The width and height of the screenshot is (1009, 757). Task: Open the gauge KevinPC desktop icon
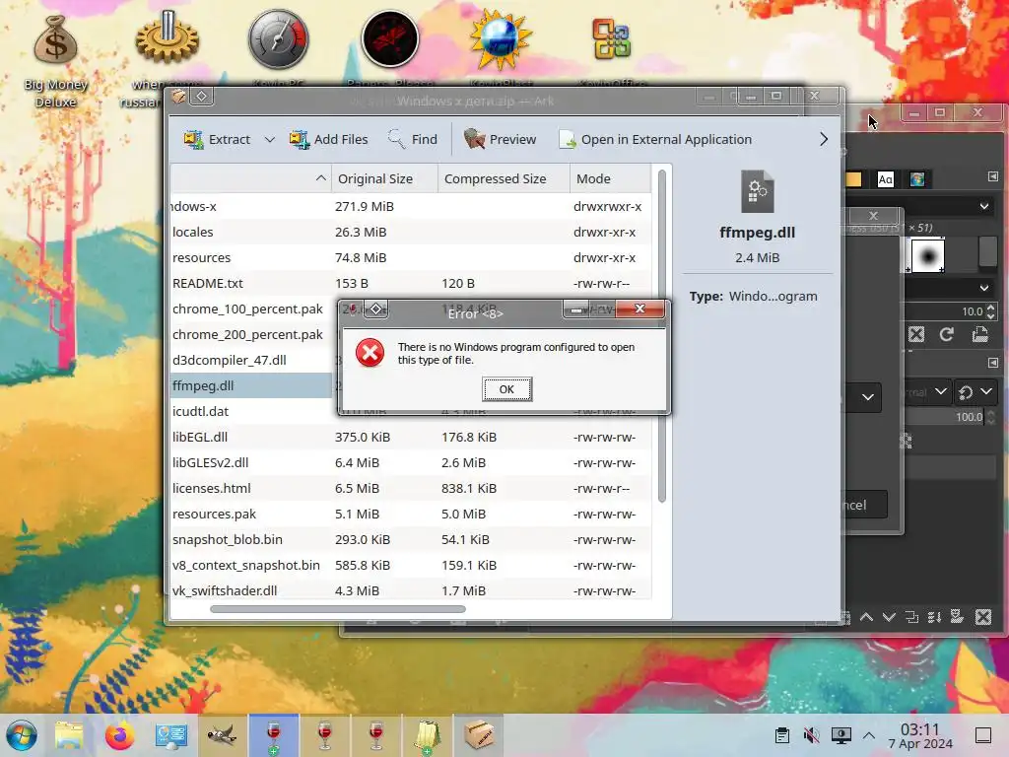(279, 39)
